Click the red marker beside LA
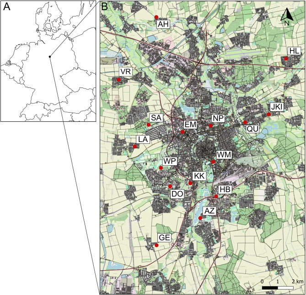Viewport: 306px width, 295px height. click(x=135, y=146)
